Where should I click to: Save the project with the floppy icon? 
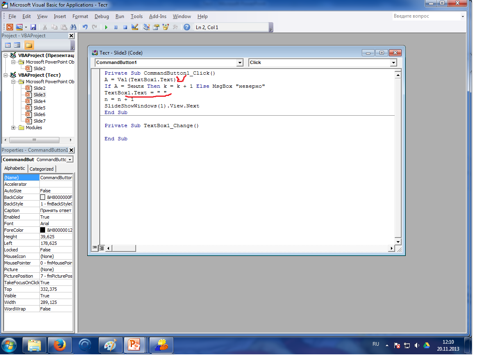(33, 27)
